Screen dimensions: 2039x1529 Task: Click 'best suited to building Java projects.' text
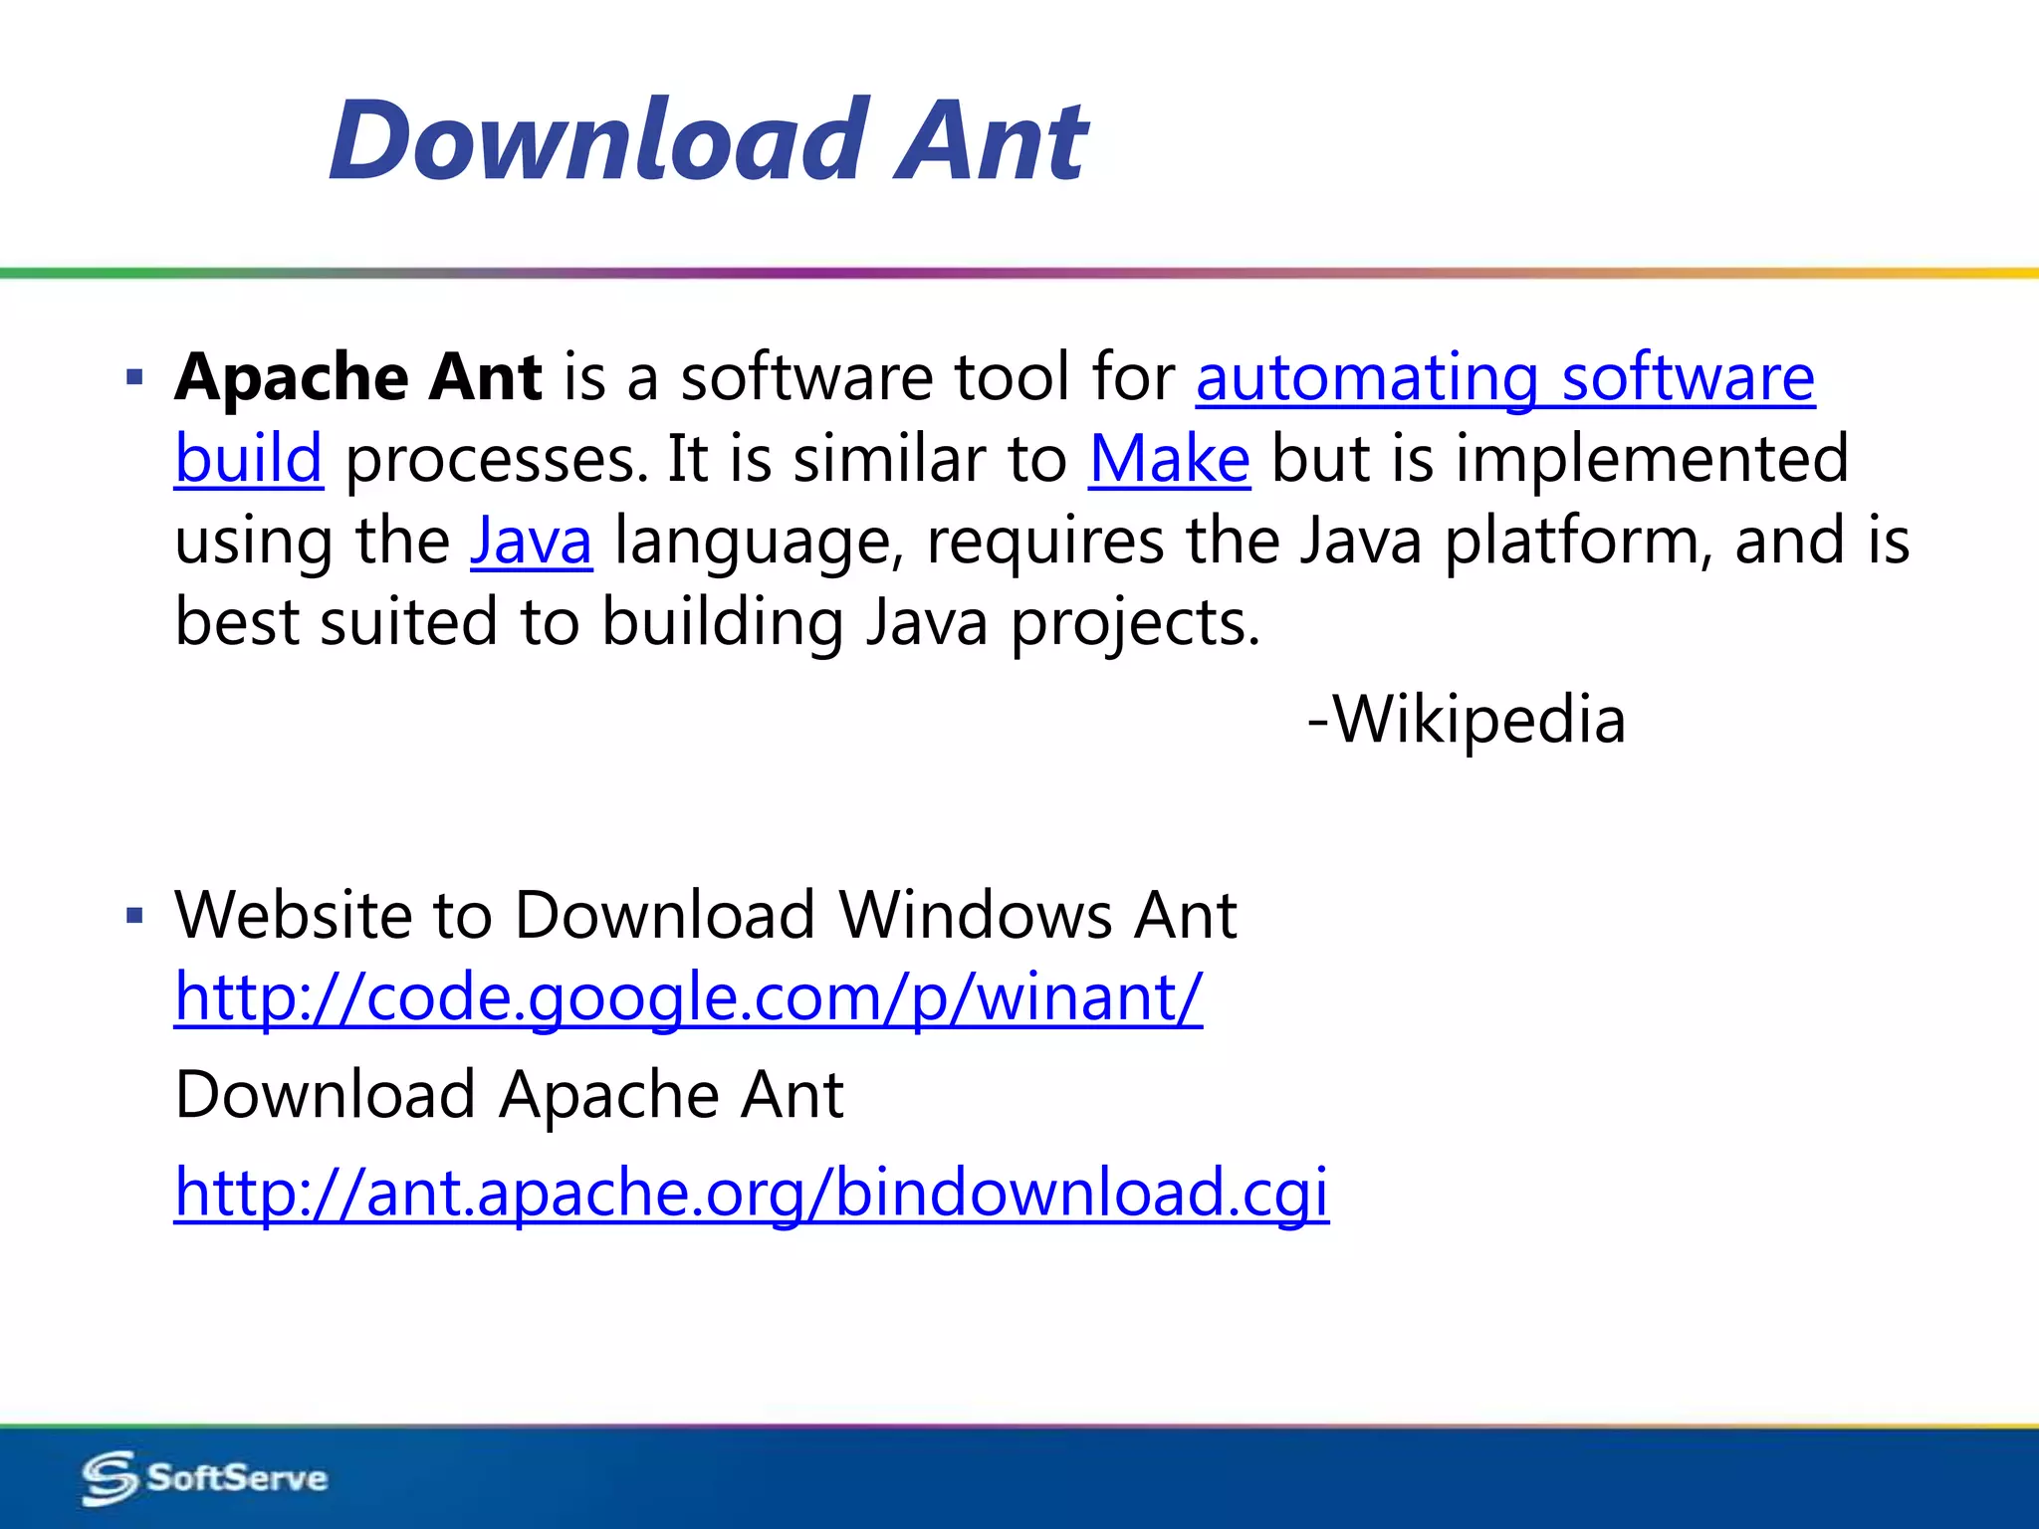pyautogui.click(x=718, y=623)
